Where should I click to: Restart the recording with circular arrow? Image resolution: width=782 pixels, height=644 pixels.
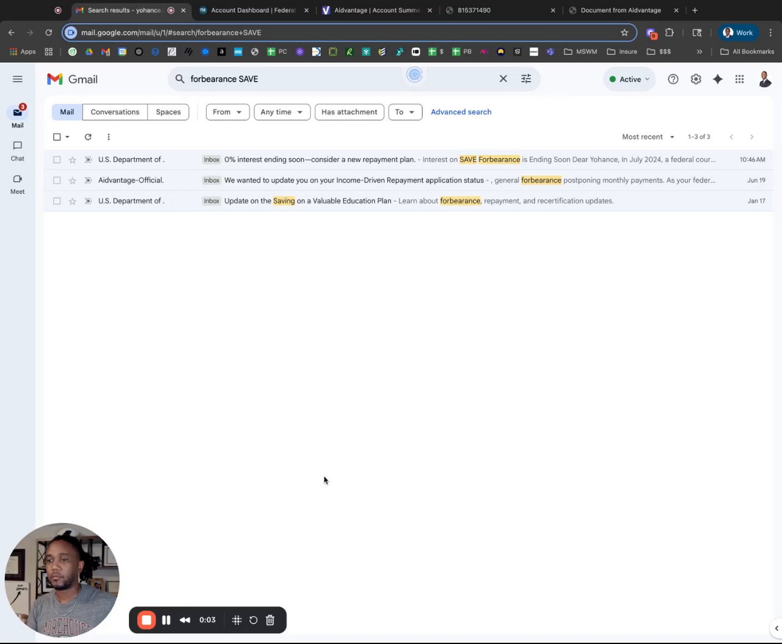254,620
